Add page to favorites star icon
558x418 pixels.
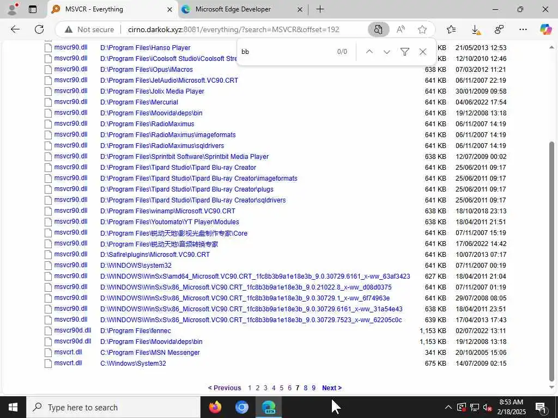pyautogui.click(x=422, y=29)
